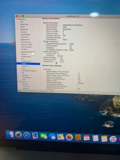Select SATA/SATA Express in the sidebar
The width and height of the screenshot is (120, 160).
click(29, 71)
